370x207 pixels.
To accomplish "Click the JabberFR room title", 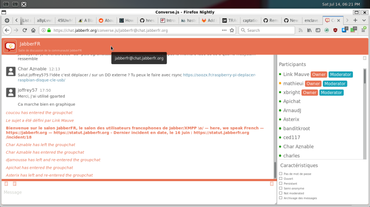I will click(30, 44).
